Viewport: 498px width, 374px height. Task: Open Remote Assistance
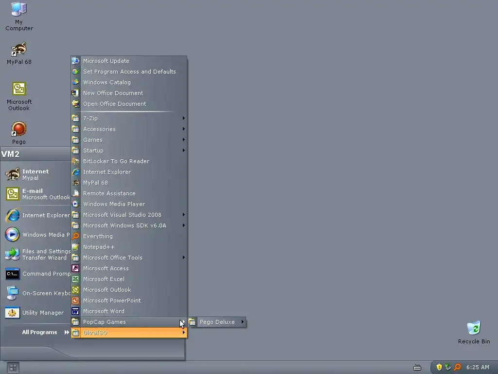pos(128,193)
